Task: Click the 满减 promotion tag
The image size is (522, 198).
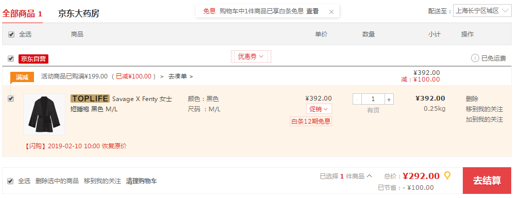Action: pyautogui.click(x=22, y=77)
